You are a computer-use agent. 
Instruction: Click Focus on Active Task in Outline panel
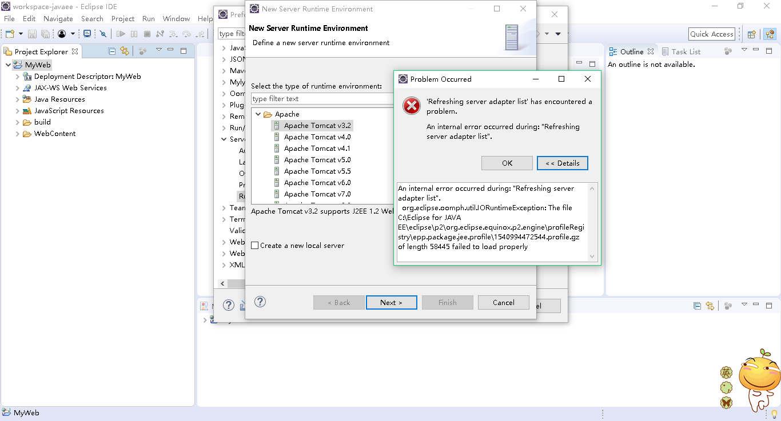[728, 51]
